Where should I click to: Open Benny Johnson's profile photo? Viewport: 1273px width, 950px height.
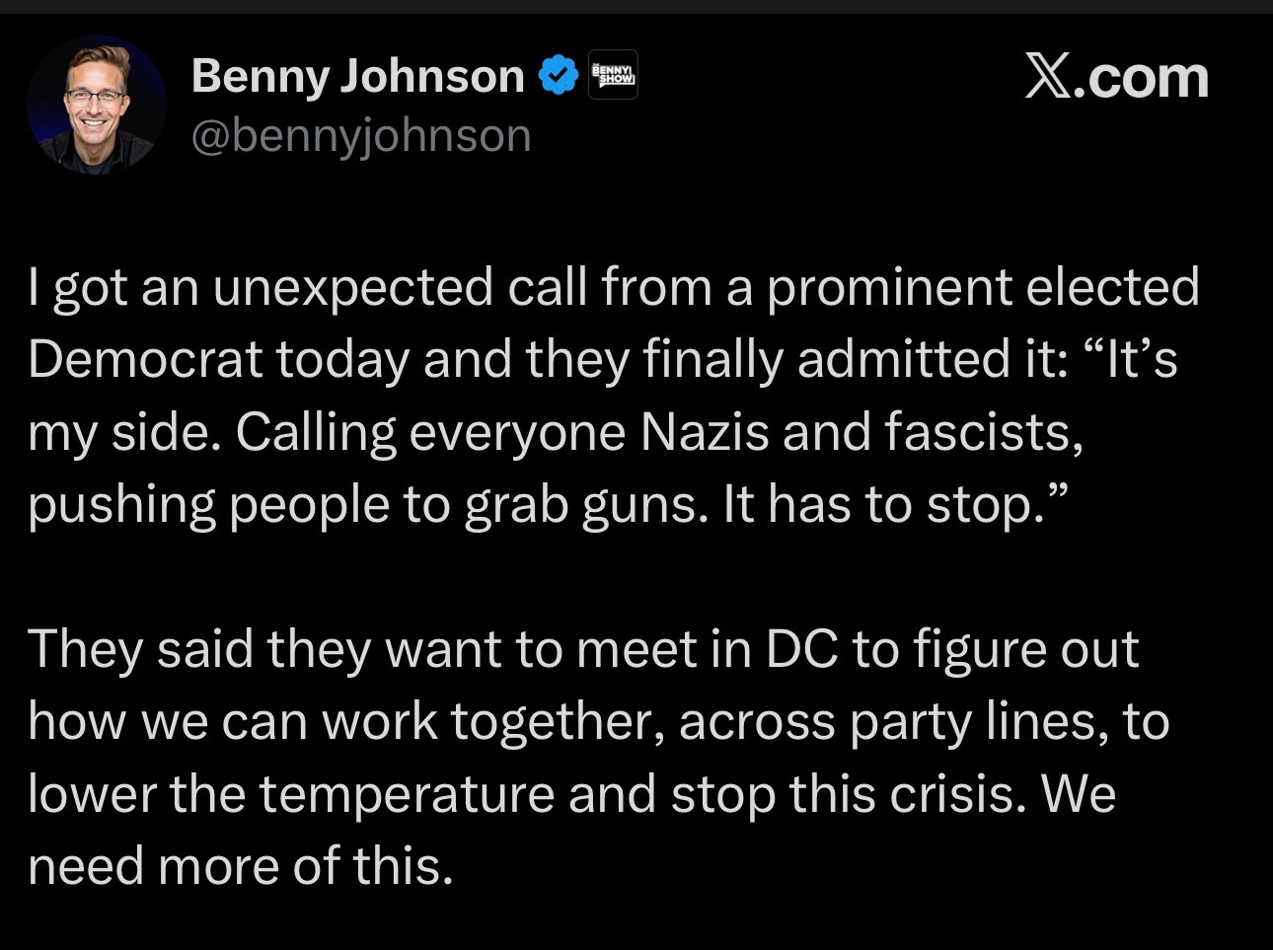pyautogui.click(x=96, y=105)
